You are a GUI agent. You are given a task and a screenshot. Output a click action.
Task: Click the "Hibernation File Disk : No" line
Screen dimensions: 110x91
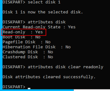pos(36,47)
